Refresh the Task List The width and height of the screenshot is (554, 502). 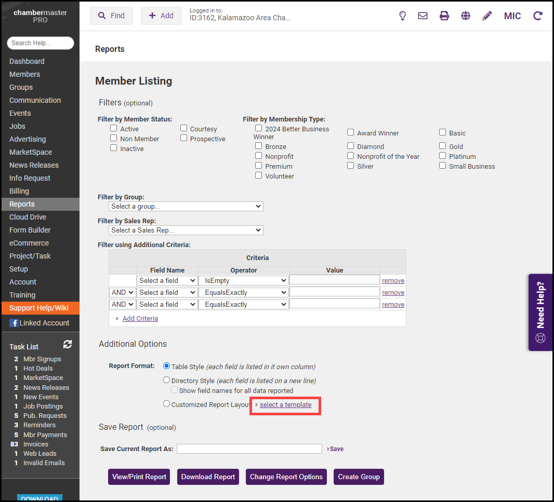click(68, 344)
